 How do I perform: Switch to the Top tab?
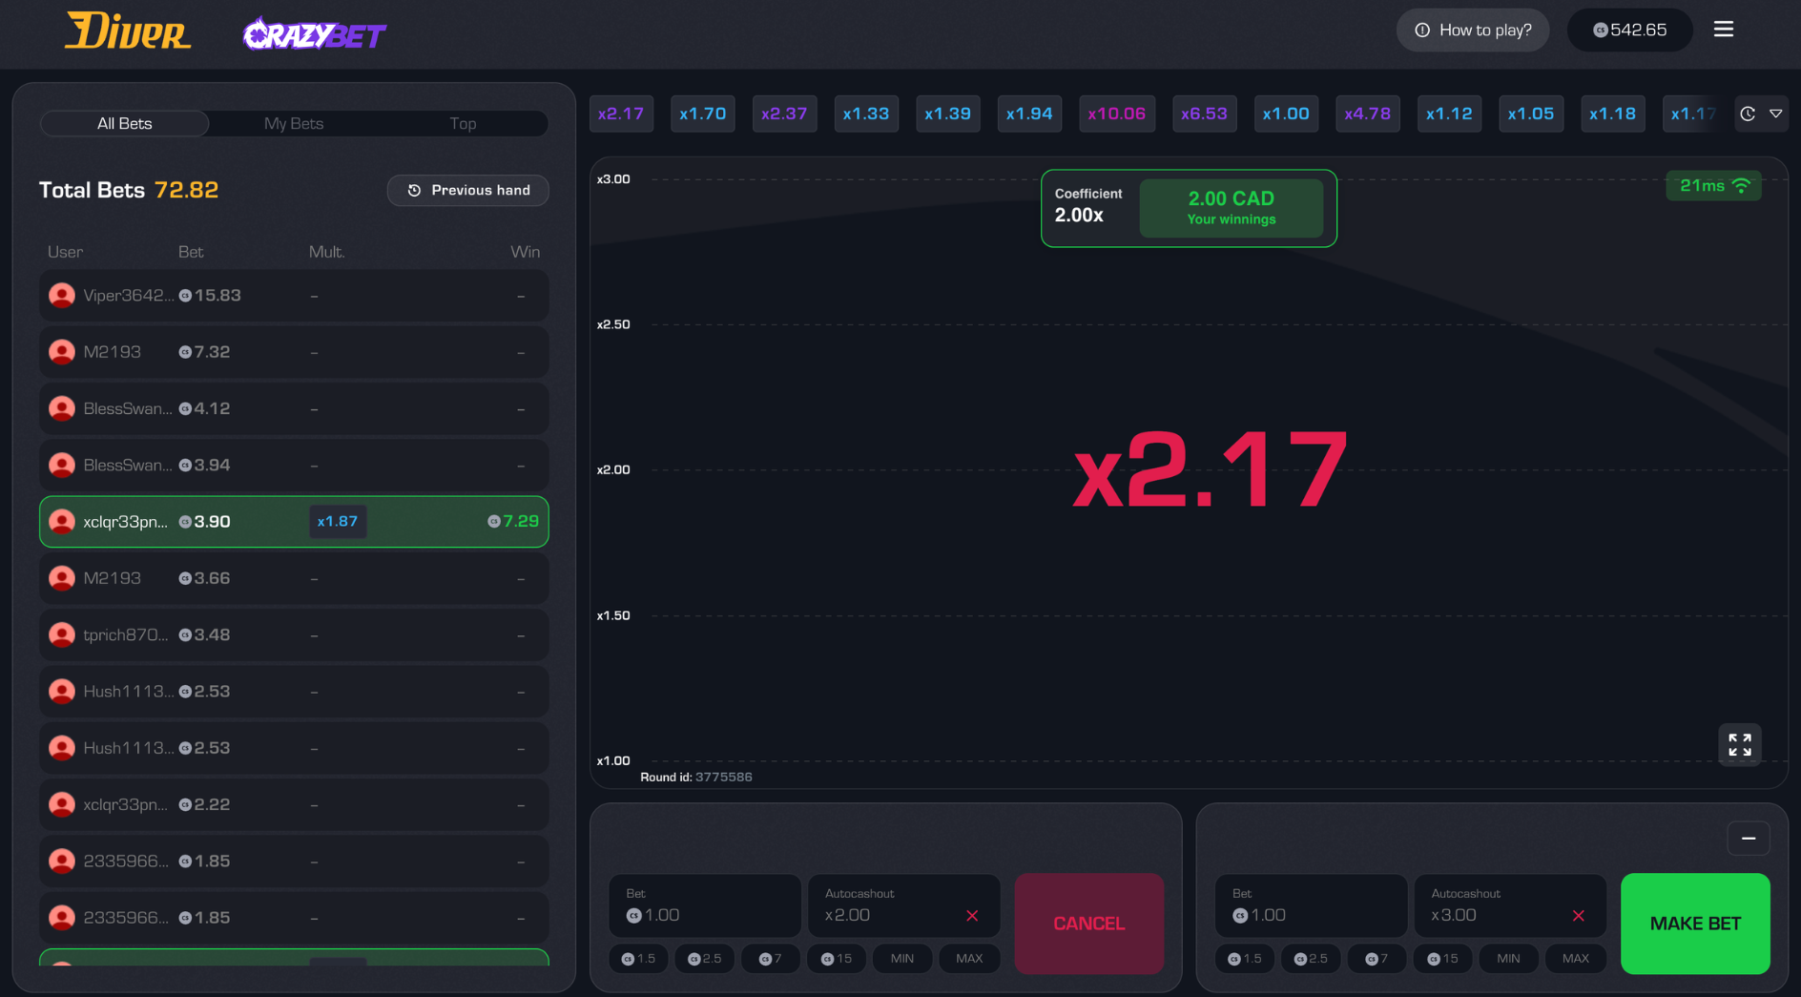pyautogui.click(x=463, y=124)
